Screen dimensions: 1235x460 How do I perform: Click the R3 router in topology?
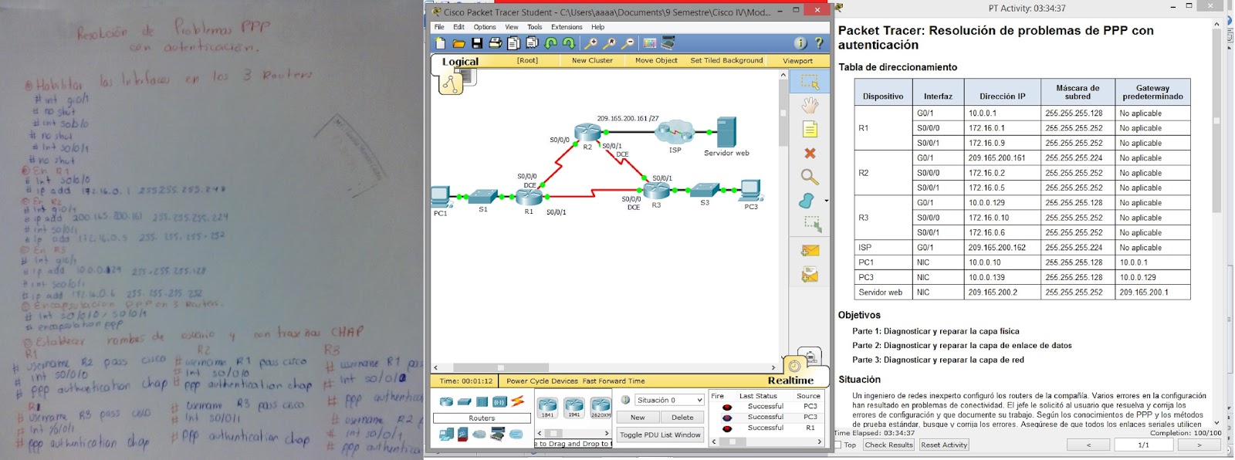tap(655, 189)
